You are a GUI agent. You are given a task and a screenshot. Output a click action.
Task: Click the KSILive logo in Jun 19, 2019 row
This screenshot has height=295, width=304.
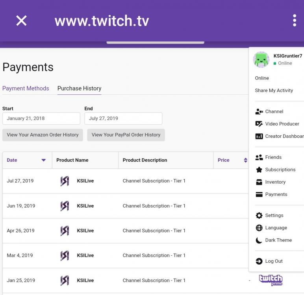pyautogui.click(x=65, y=206)
